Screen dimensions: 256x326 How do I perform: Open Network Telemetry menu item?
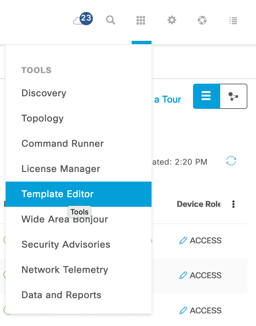coord(79,270)
